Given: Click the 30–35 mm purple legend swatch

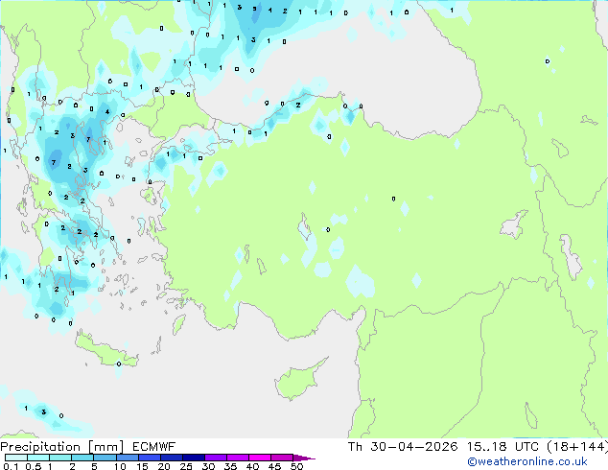Looking at the screenshot, I should [x=215, y=458].
